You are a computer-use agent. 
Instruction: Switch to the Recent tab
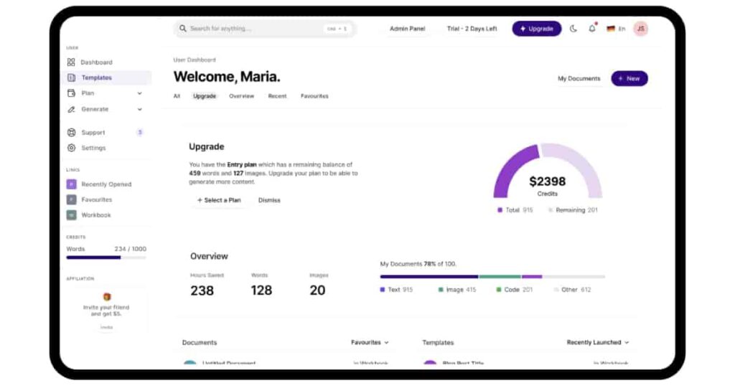277,96
